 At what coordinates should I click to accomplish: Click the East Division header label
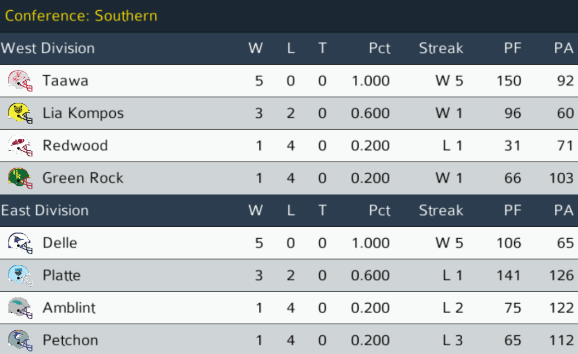(x=45, y=211)
